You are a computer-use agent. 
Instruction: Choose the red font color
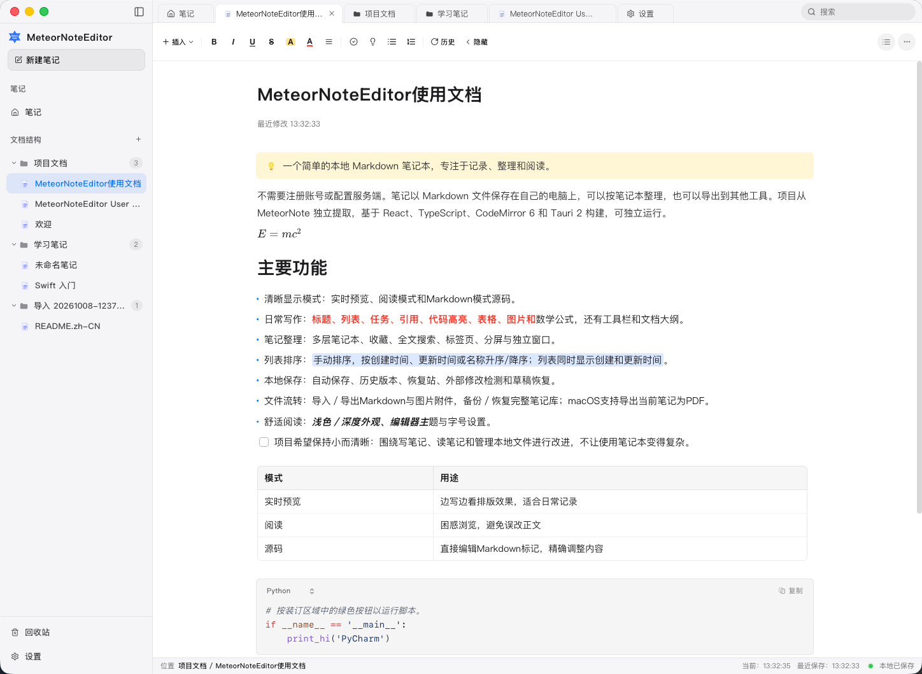pos(309,42)
